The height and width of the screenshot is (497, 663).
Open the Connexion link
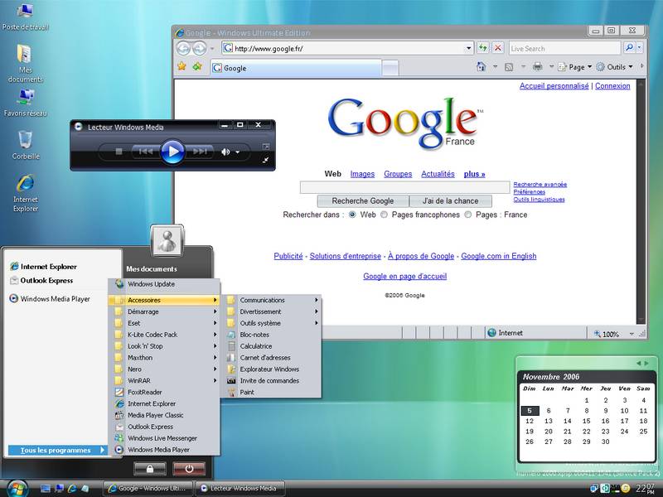click(x=612, y=86)
